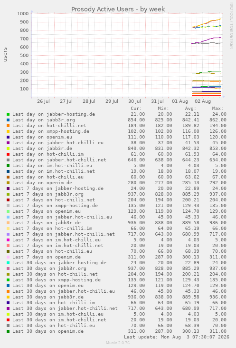Select the label Last 7 days on openim.eu
This screenshot has height=348, width=236.
(x=46, y=211)
